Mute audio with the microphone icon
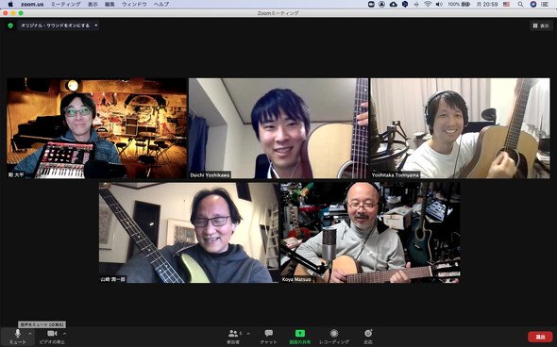The width and height of the screenshot is (557, 347). click(17, 334)
